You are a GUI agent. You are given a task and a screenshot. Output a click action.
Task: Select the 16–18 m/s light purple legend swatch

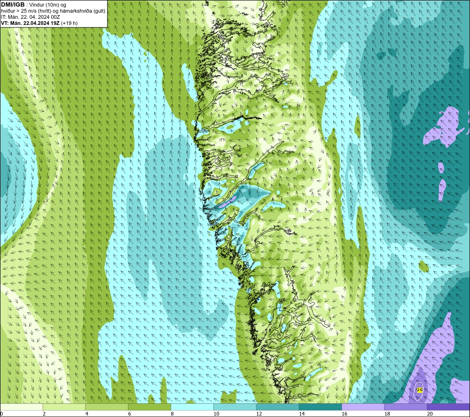pyautogui.click(x=363, y=407)
